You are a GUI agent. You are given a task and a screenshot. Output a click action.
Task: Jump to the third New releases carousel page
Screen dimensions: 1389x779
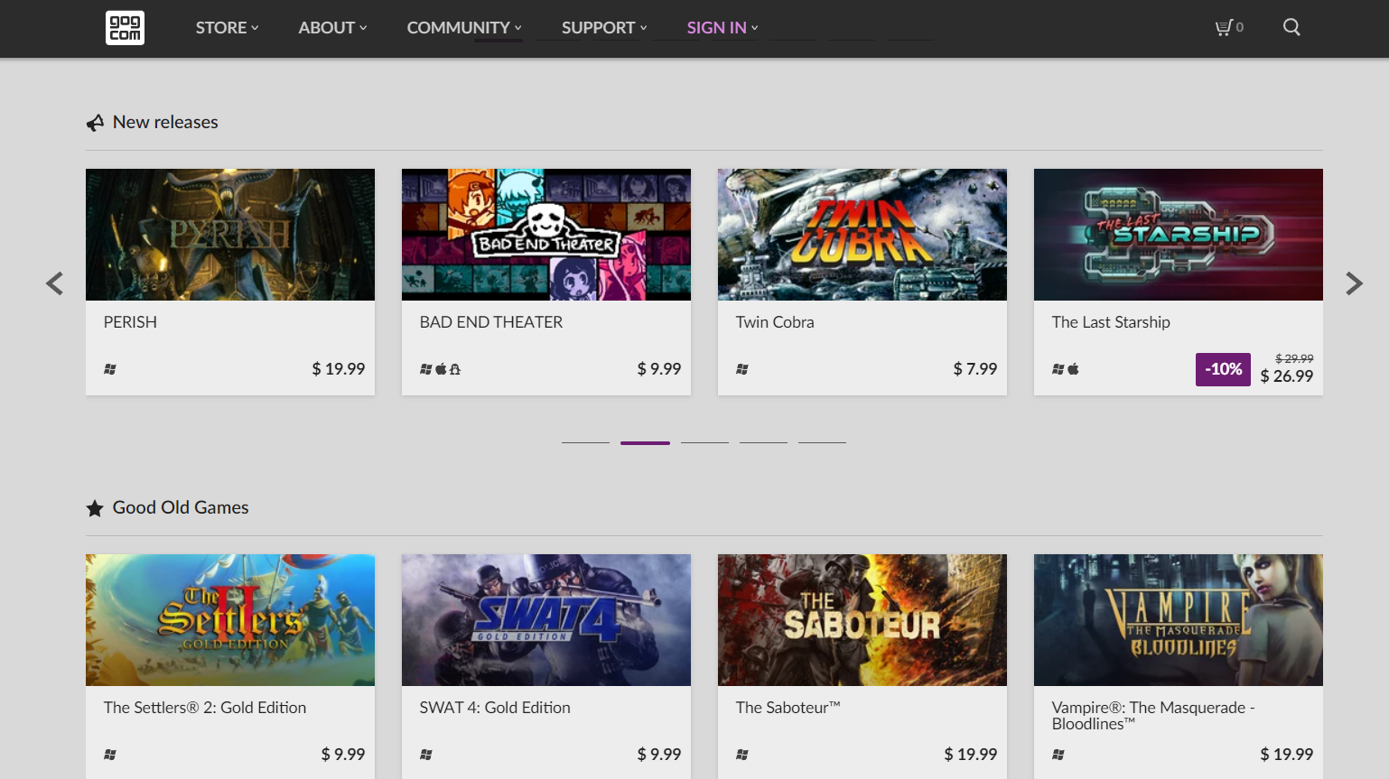tap(704, 442)
